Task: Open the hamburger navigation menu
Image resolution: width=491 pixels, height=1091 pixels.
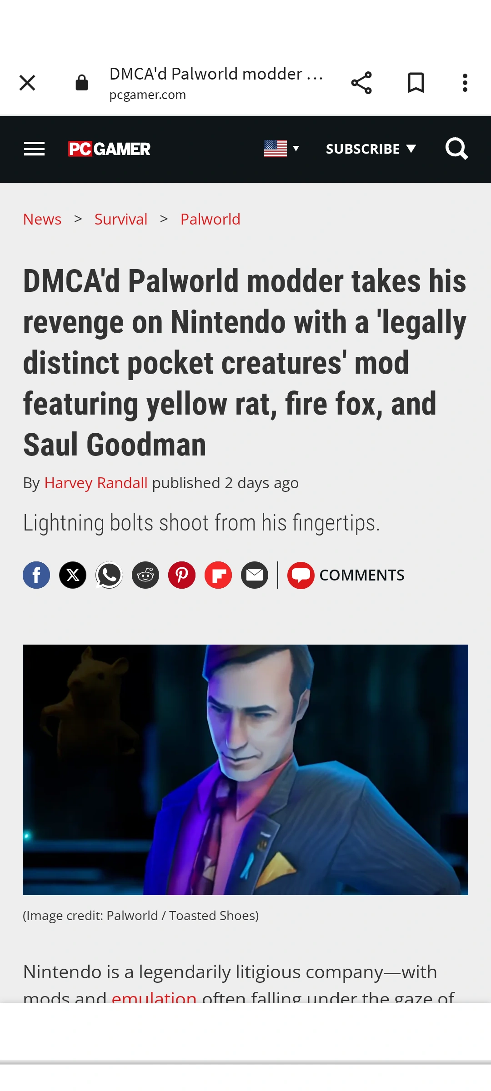Action: point(34,149)
